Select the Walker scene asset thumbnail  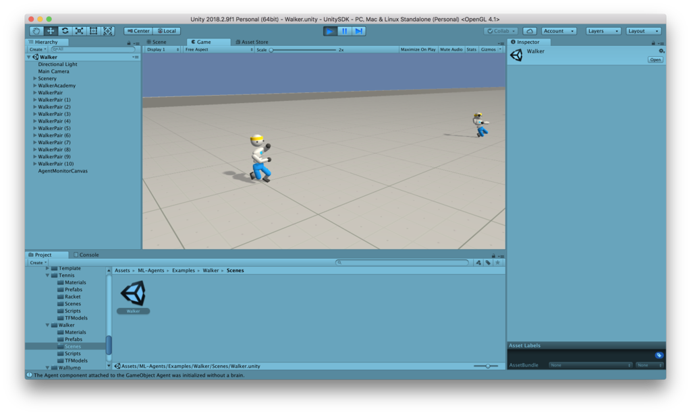133,293
